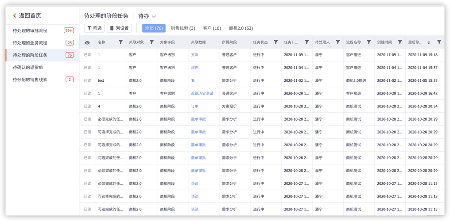This screenshot has width=450, height=221.
Task: Click the 99+ badge in the sidebar
Action: pos(69,30)
